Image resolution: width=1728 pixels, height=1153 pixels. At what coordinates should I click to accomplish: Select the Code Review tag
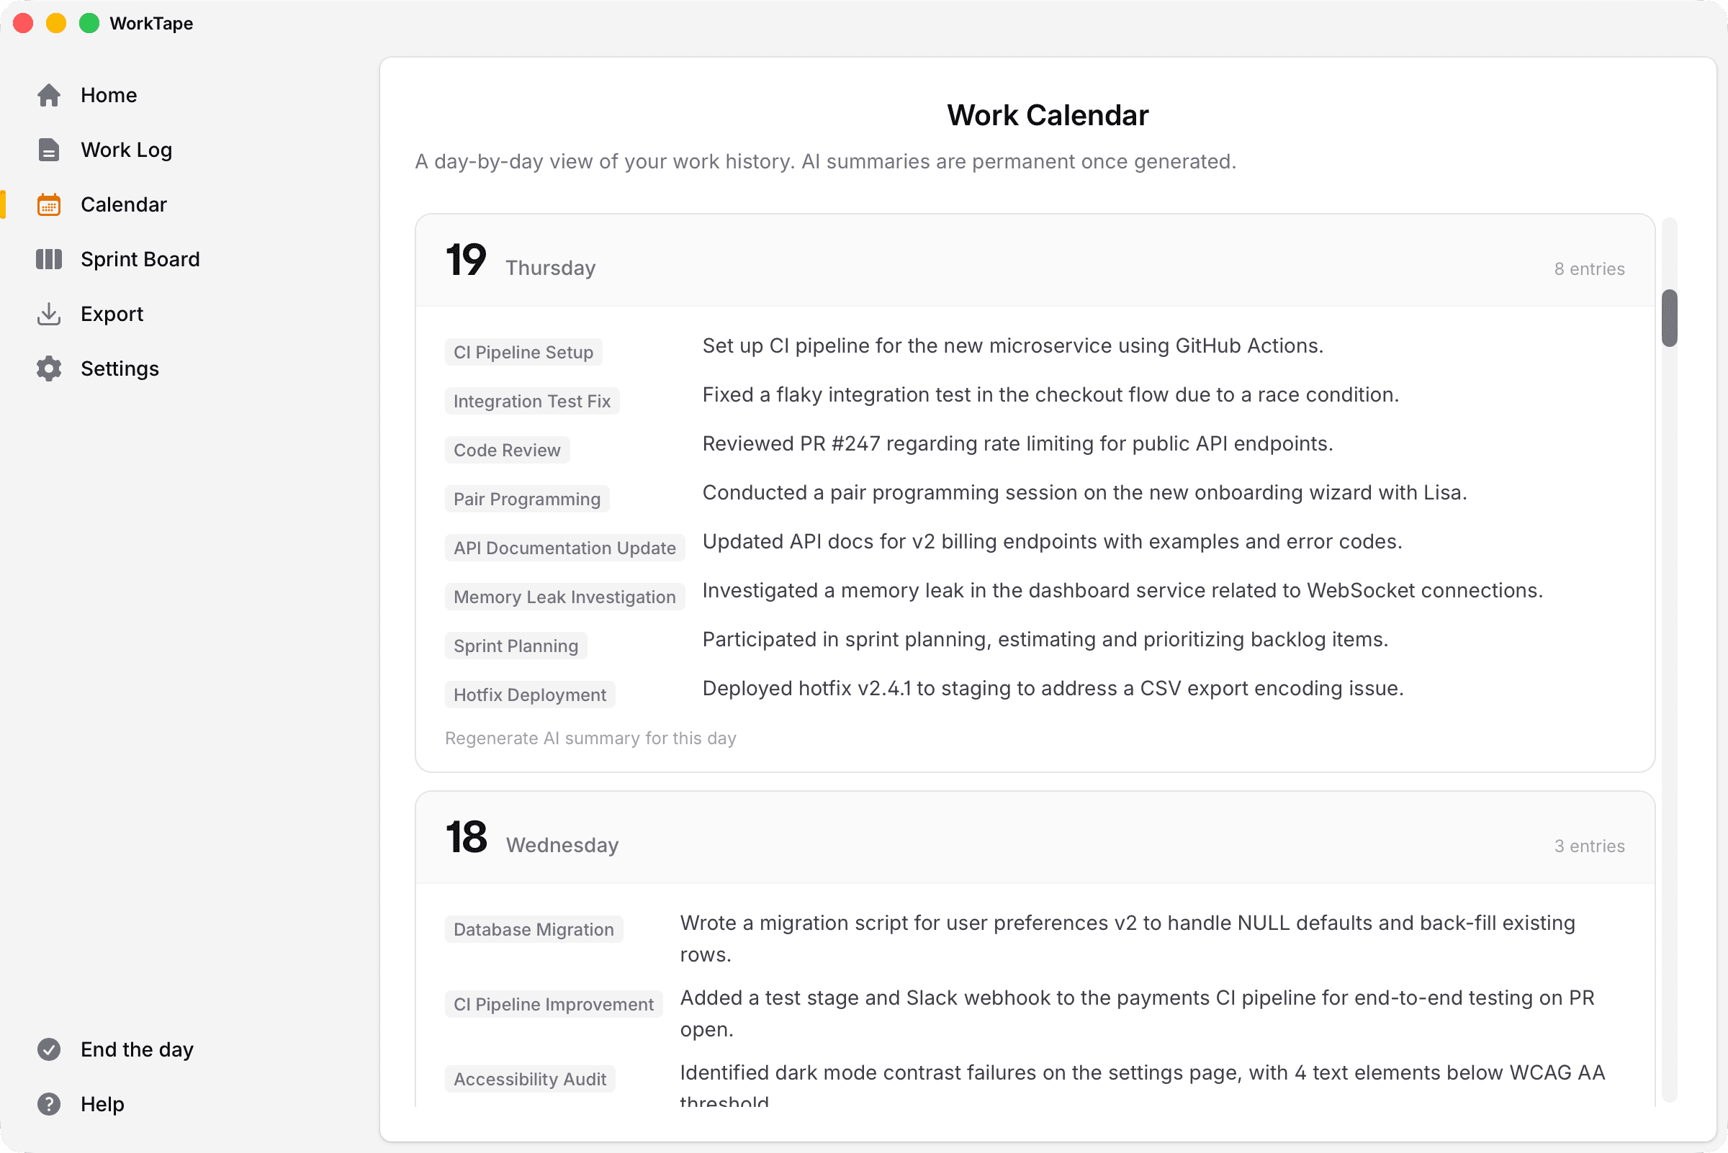coord(507,449)
